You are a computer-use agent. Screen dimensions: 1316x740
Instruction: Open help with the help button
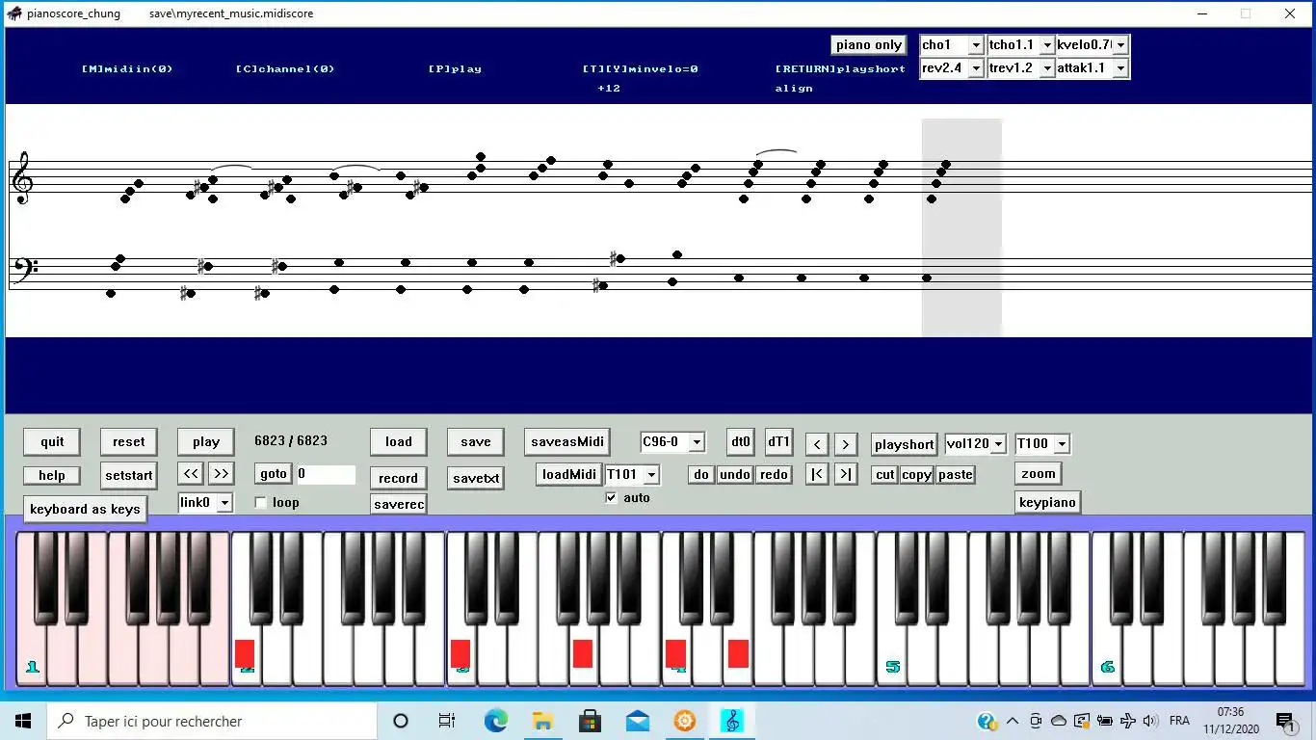[x=52, y=475]
